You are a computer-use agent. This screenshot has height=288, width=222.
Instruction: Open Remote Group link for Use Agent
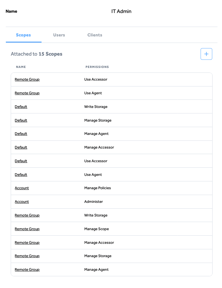[27, 93]
